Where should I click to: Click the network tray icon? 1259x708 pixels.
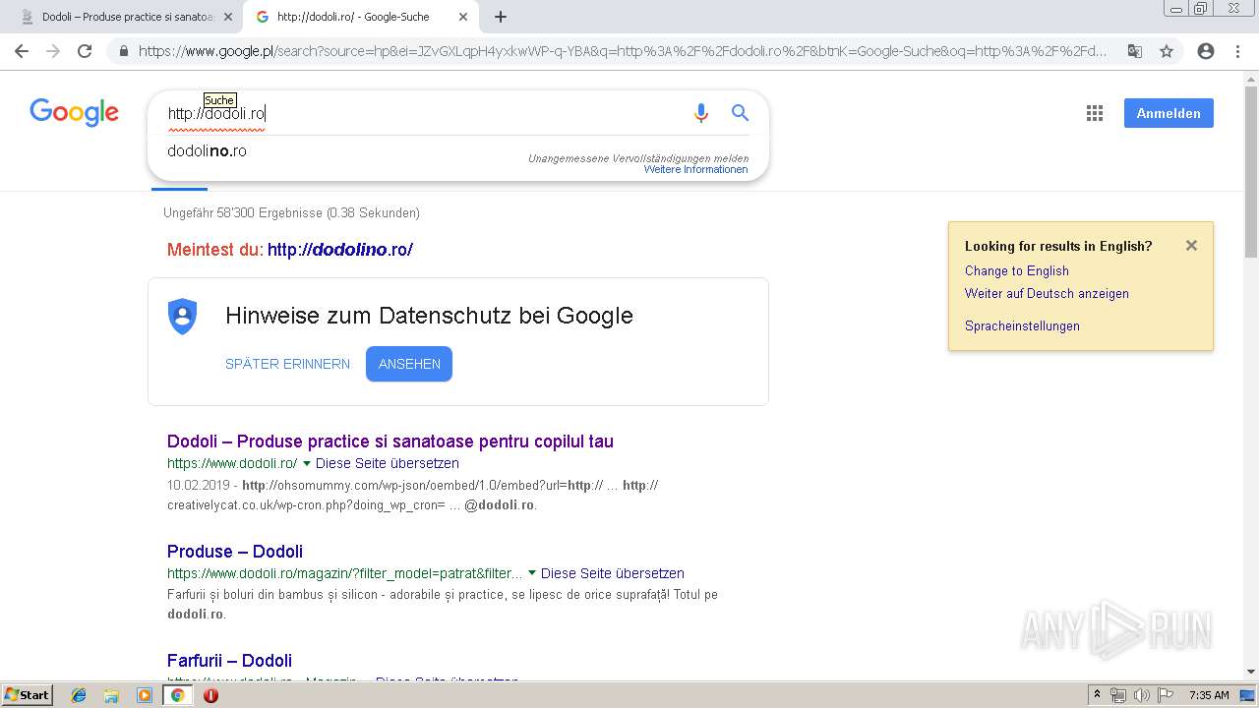click(x=1118, y=695)
